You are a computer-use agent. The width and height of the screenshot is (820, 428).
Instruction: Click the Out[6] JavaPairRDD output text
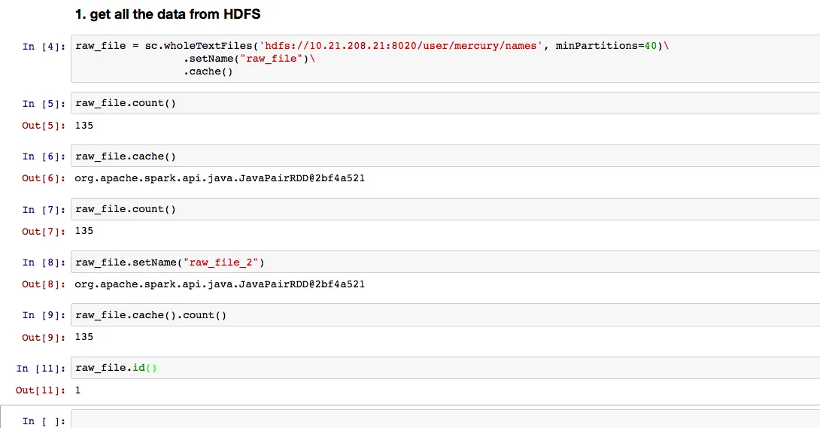coord(220,178)
